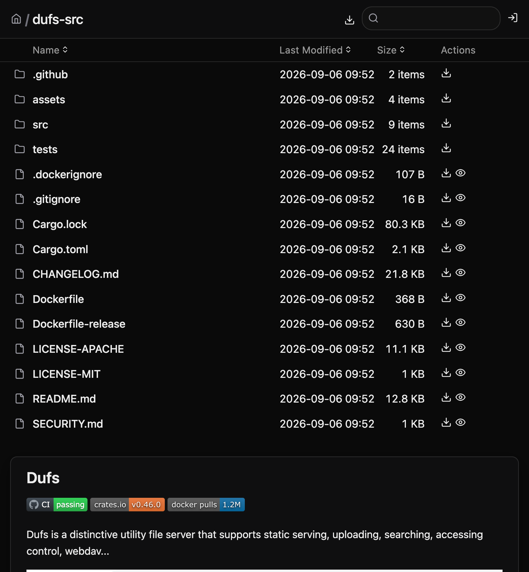This screenshot has width=529, height=572.
Task: Preview README.md using the eye icon
Action: (x=461, y=397)
